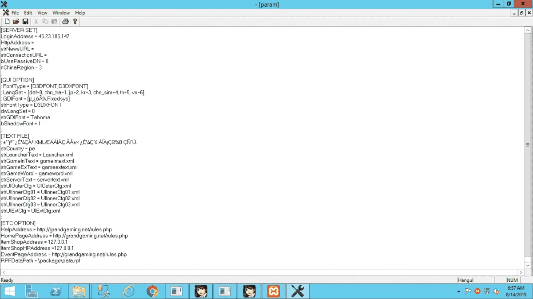Open PowerShell from the taskbar
This screenshot has height=299, width=533.
coord(56,291)
